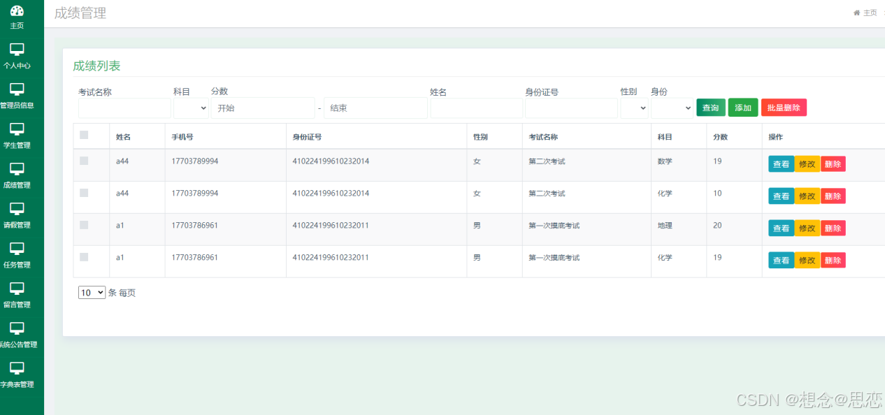Click 查看 for the a1 地理 row
The height and width of the screenshot is (415, 885).
tap(782, 228)
